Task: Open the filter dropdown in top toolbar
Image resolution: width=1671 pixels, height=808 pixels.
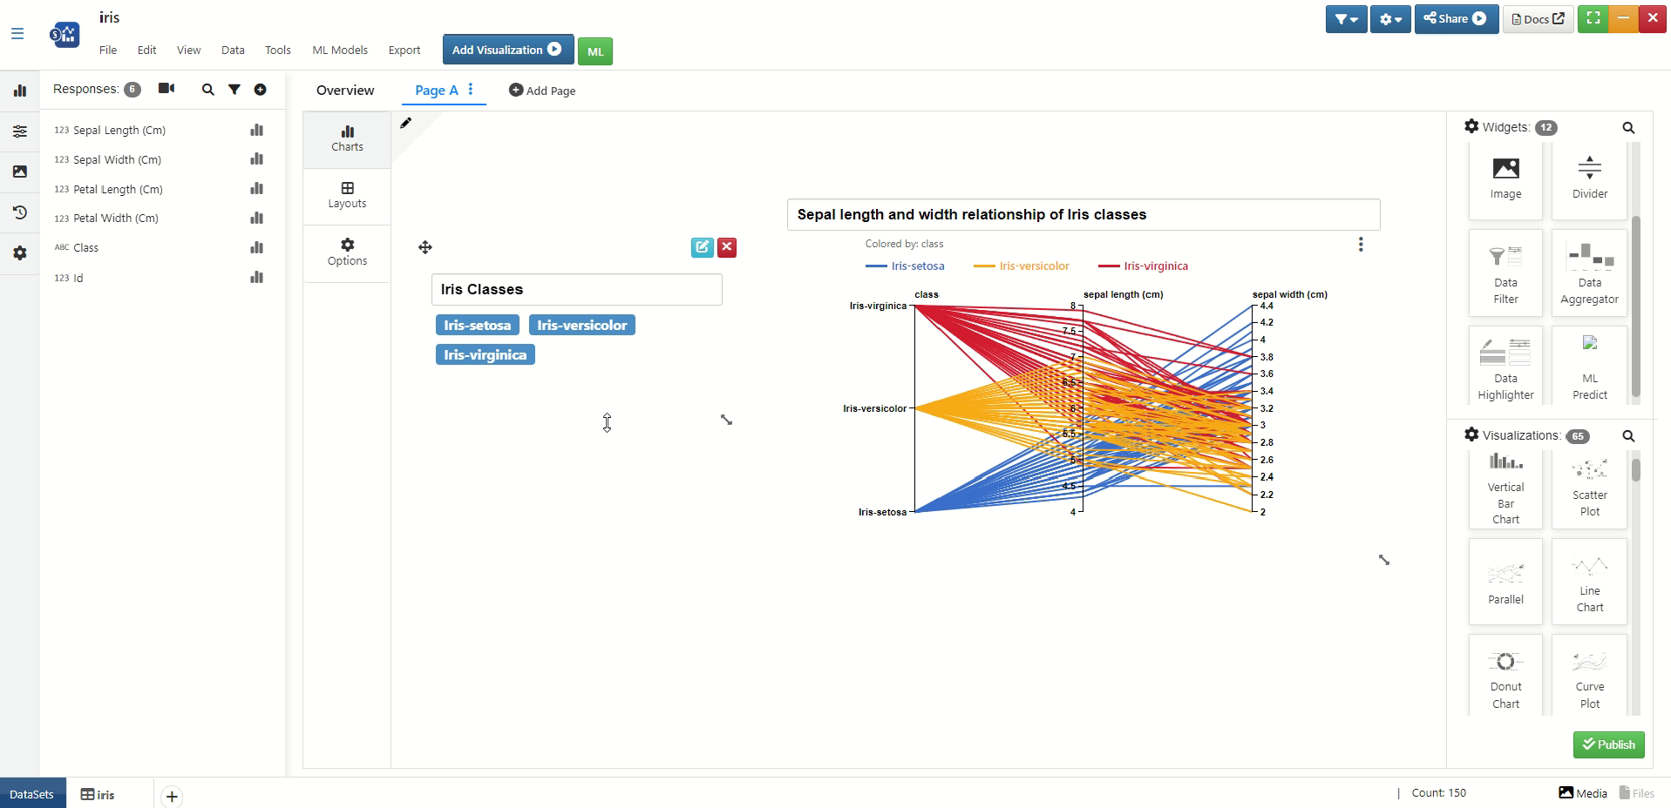Action: 1346,19
